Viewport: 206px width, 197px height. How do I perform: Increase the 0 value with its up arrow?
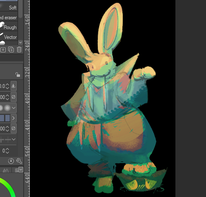click(7, 149)
